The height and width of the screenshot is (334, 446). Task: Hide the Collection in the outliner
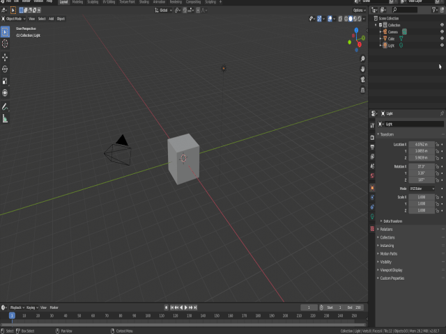click(x=442, y=25)
